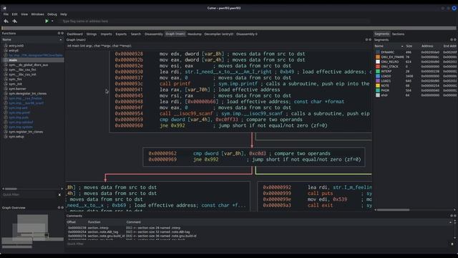This screenshot has height=258, width=458.
Task: Click yellow NOTE color swatch
Action: point(378,86)
